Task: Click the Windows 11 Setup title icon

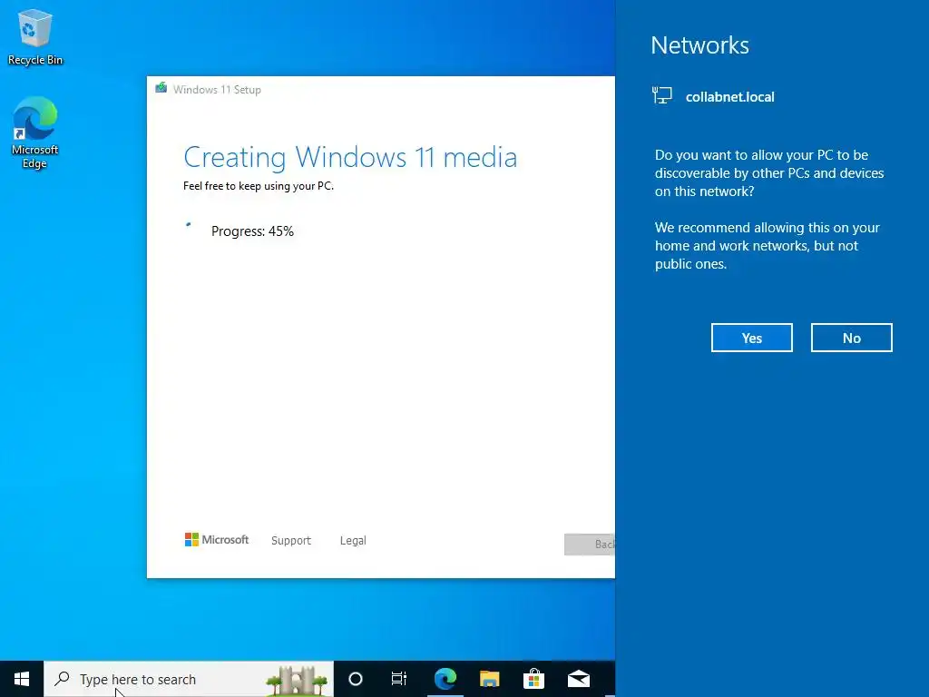Action: point(161,89)
